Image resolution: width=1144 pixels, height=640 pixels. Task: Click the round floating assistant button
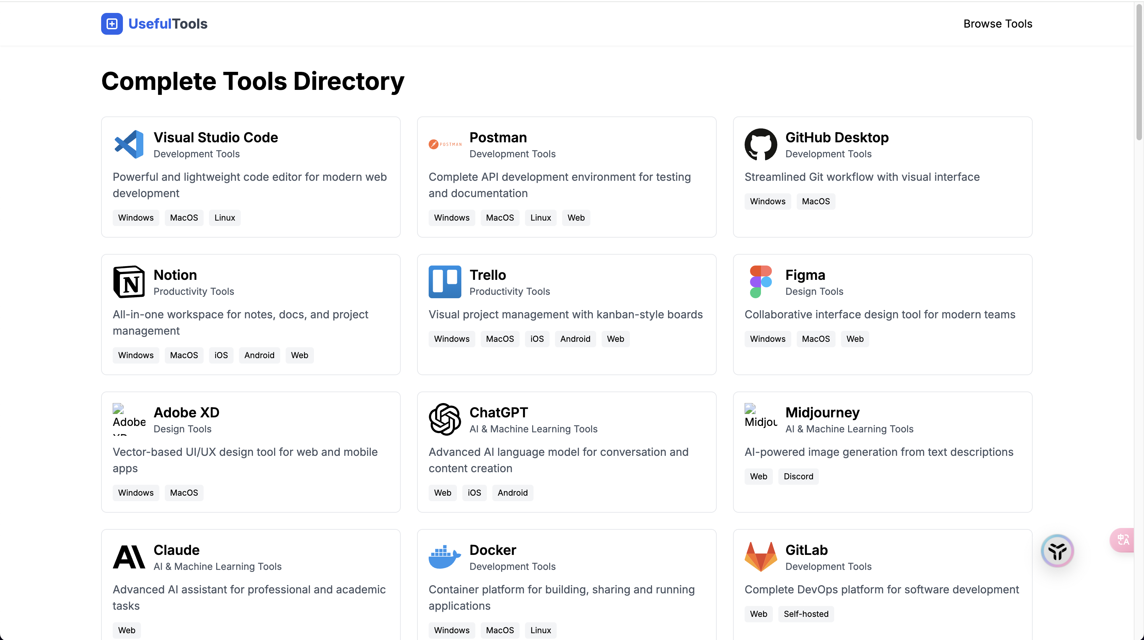pyautogui.click(x=1058, y=551)
